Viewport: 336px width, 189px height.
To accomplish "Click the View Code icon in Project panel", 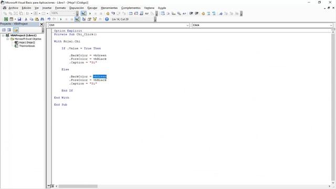I will [4, 30].
